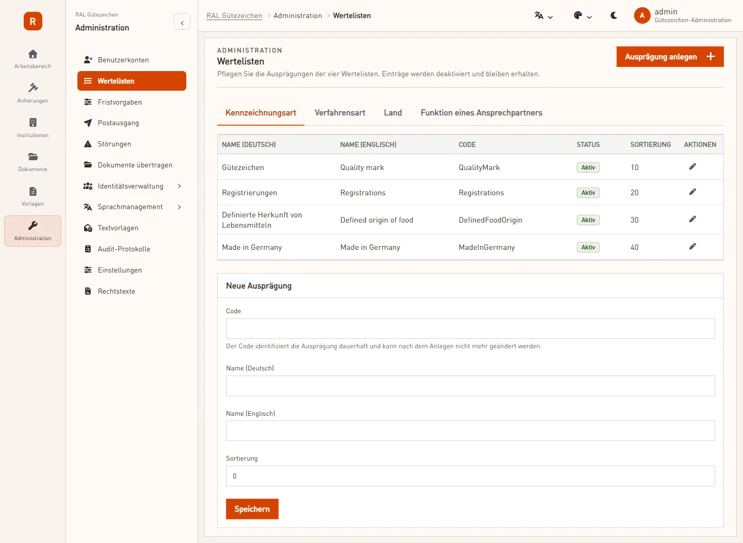Viewport: 743px width, 543px height.
Task: Open Störungen menu item
Action: point(132,144)
